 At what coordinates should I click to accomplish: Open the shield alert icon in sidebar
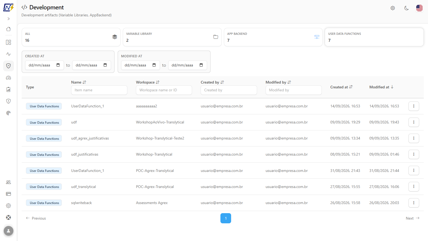click(x=9, y=101)
